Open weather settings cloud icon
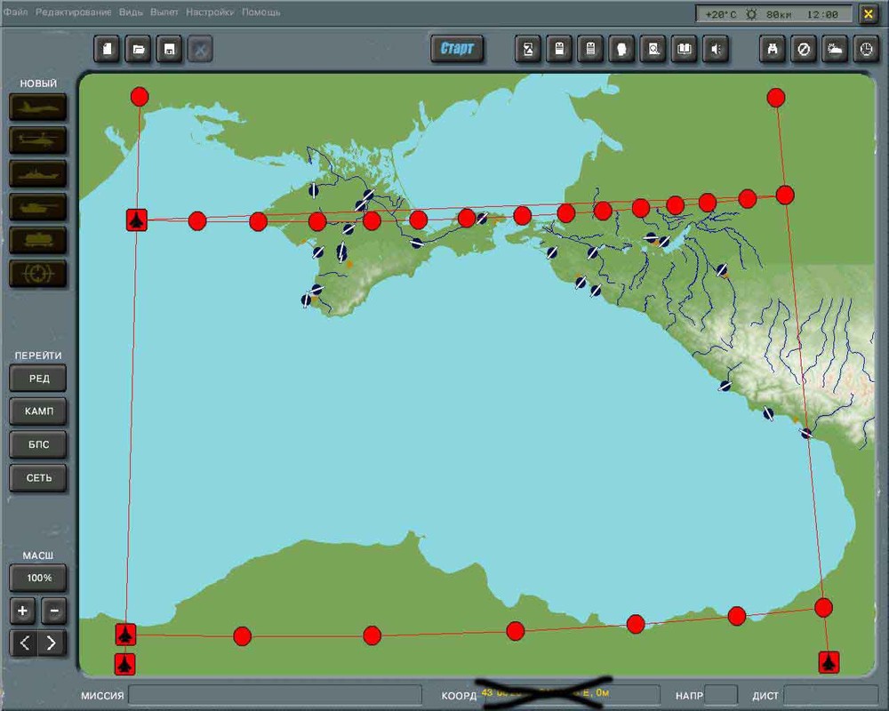 click(x=835, y=50)
